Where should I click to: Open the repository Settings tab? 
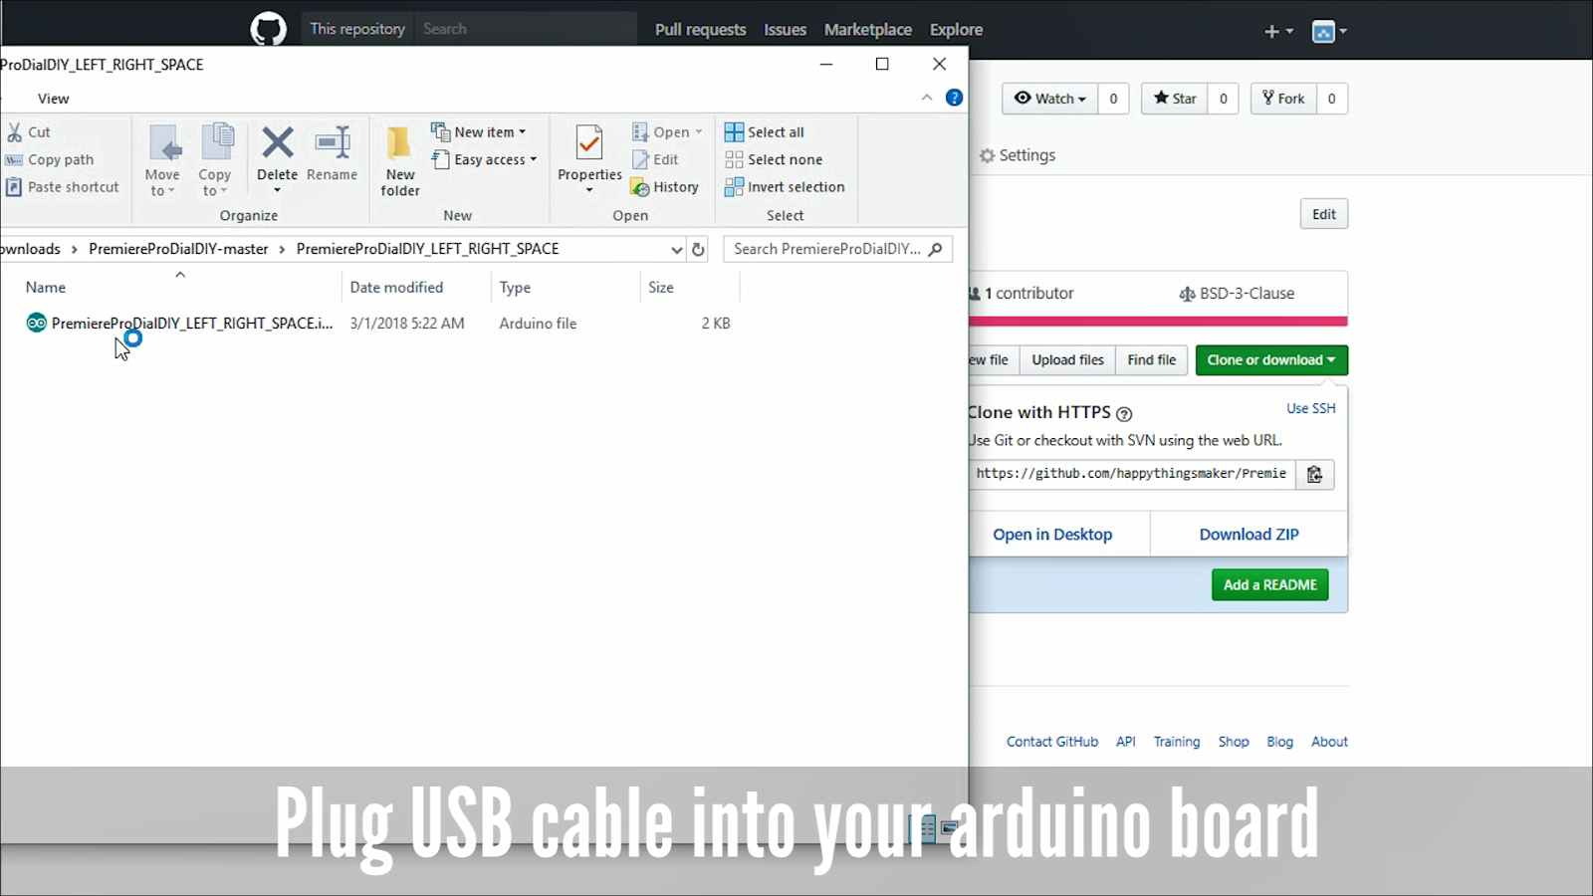pos(1018,155)
